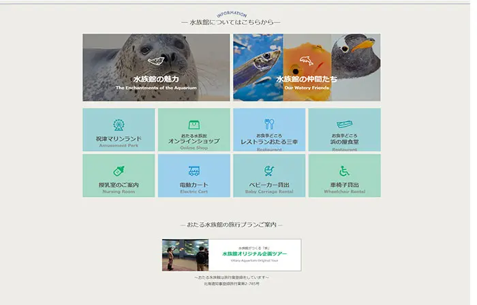Click the electric cart icon

pyautogui.click(x=194, y=171)
